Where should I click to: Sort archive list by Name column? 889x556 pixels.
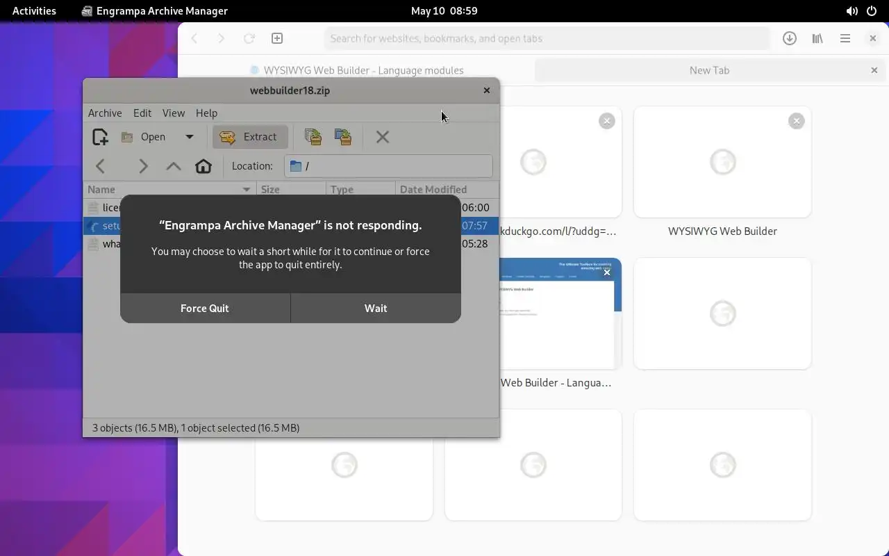click(x=169, y=189)
